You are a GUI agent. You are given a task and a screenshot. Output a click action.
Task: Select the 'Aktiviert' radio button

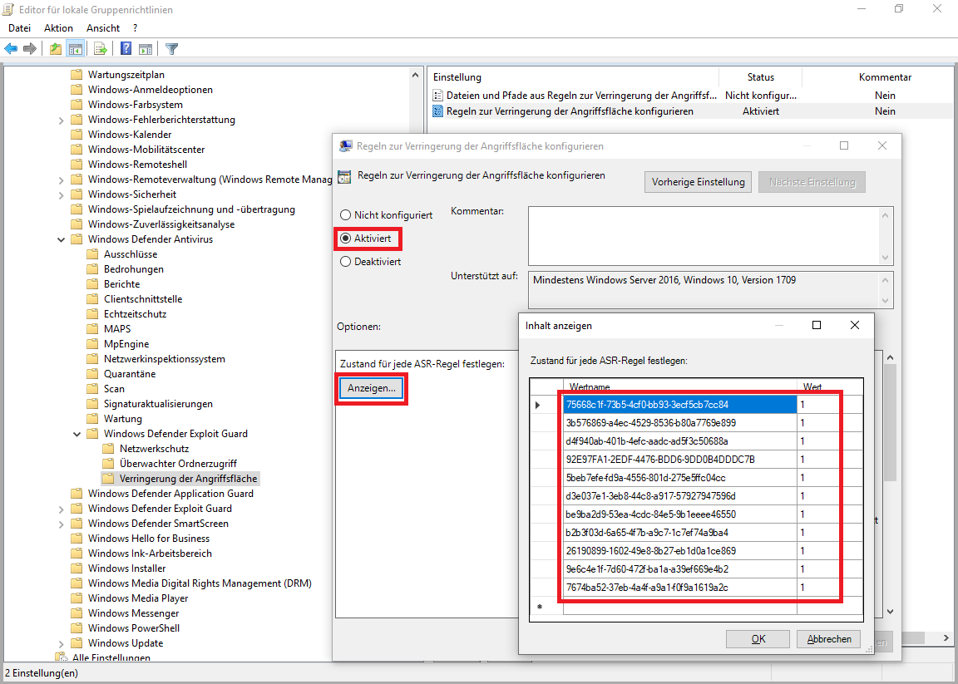(346, 239)
